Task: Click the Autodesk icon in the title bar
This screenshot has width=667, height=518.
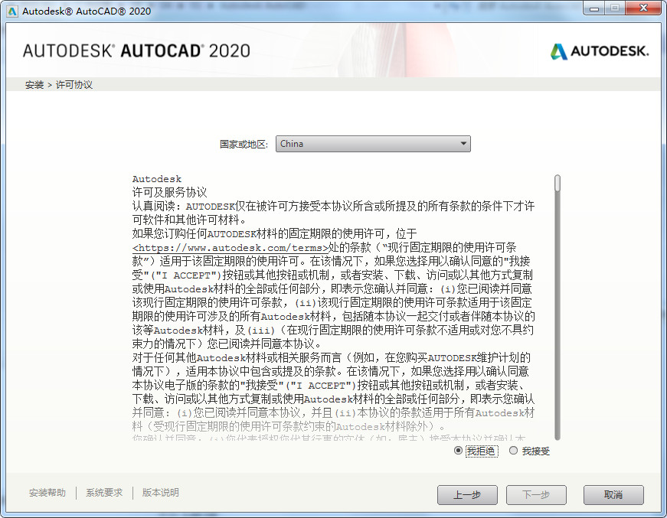Action: [10, 8]
